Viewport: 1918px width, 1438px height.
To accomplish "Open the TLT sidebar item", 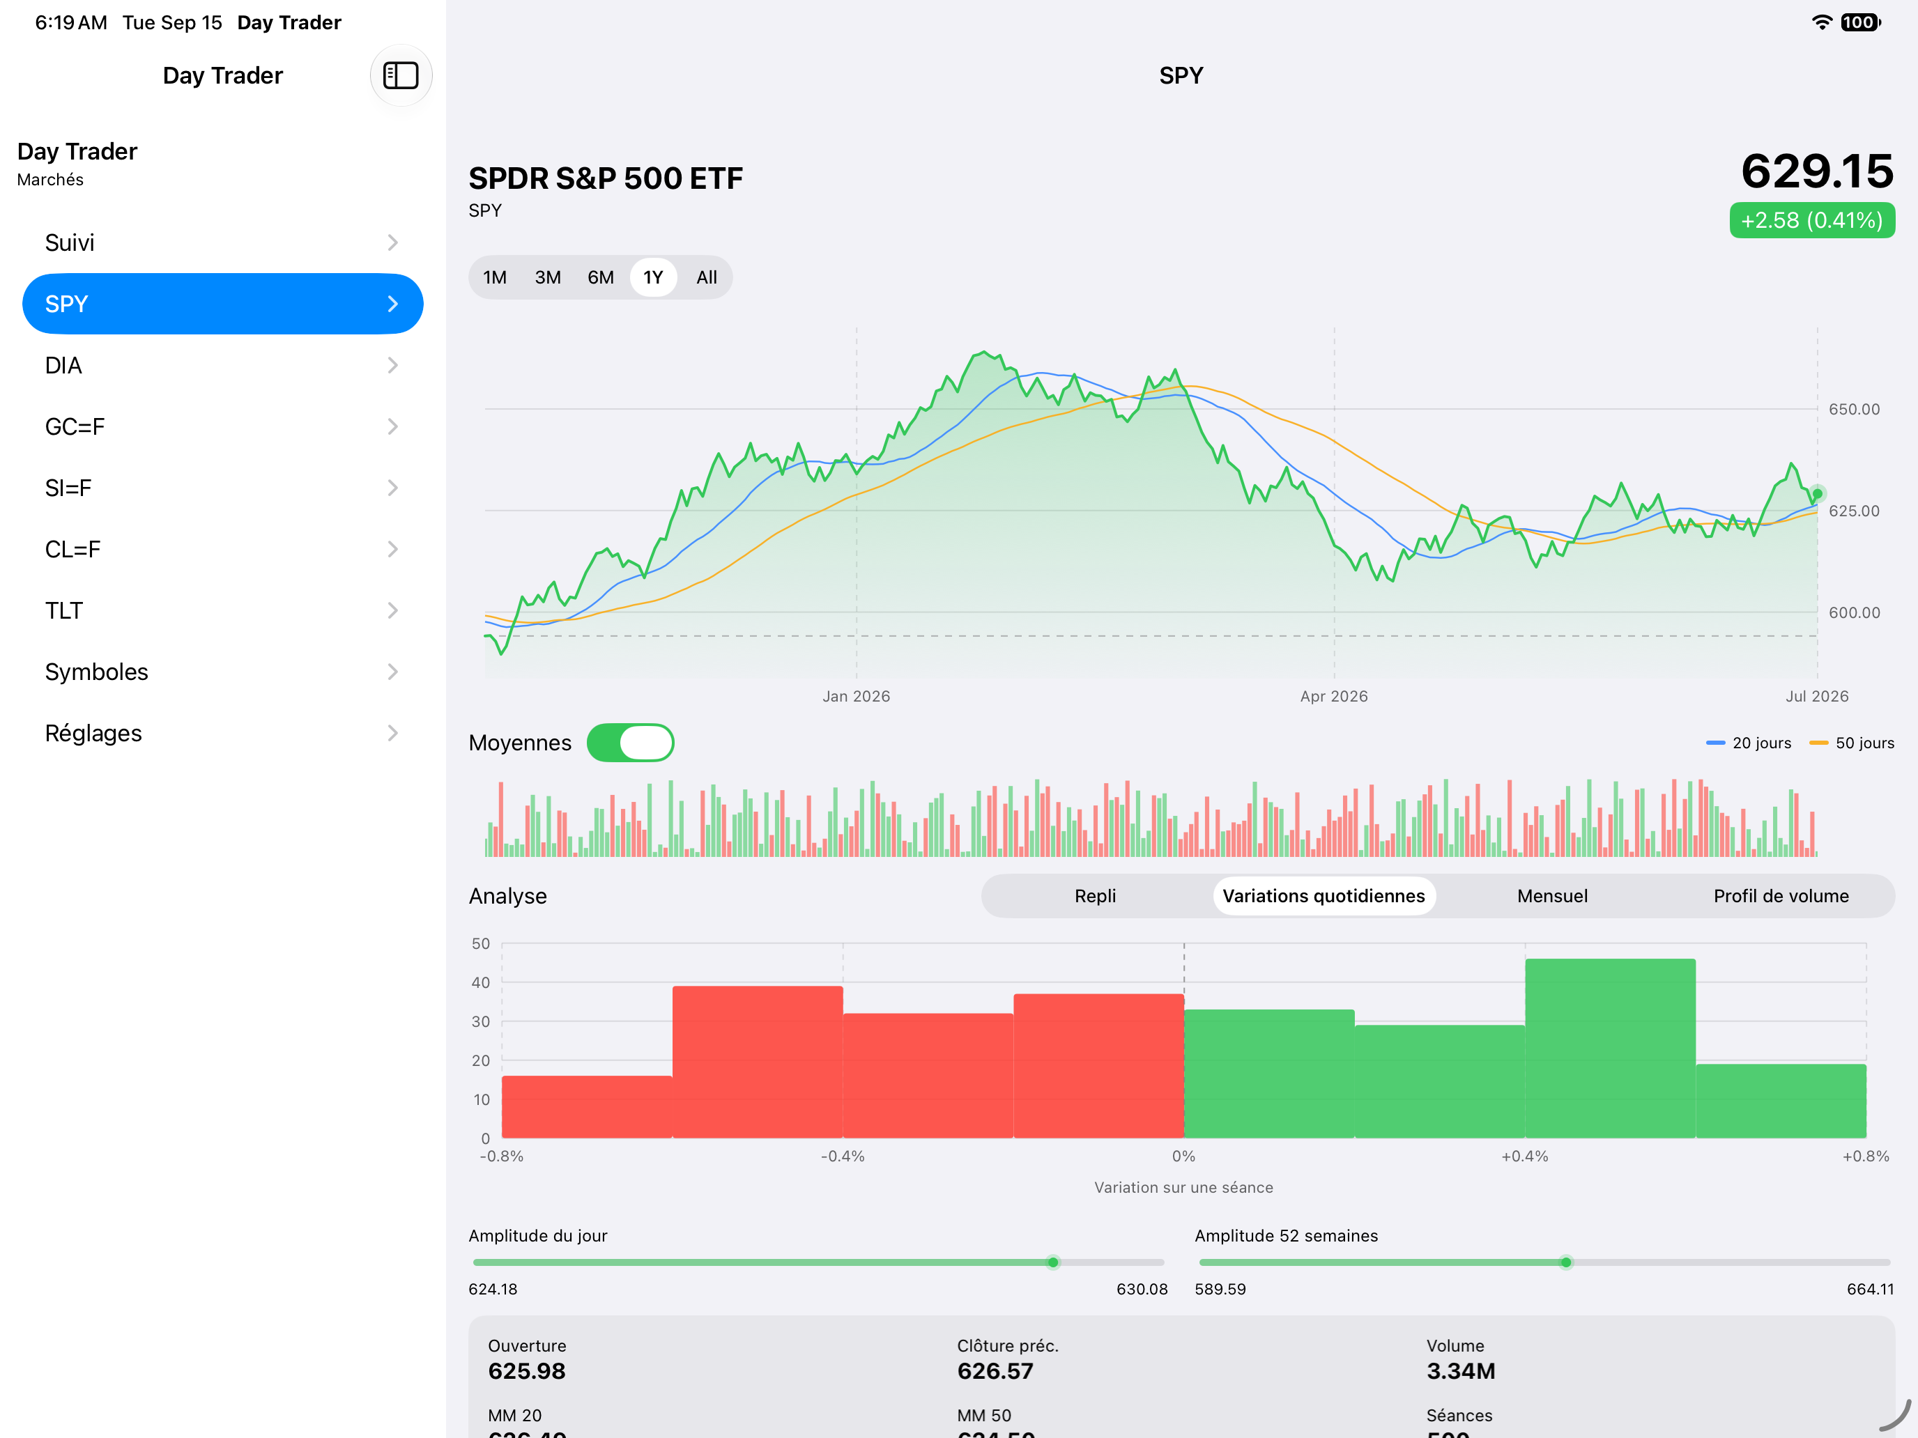I will click(x=223, y=611).
